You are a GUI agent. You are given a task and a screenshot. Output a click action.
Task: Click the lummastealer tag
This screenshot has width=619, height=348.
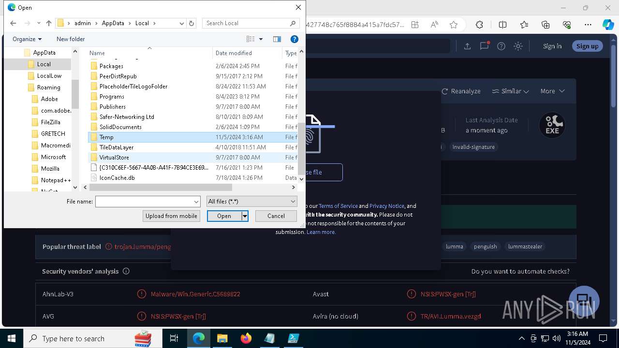(x=525, y=246)
